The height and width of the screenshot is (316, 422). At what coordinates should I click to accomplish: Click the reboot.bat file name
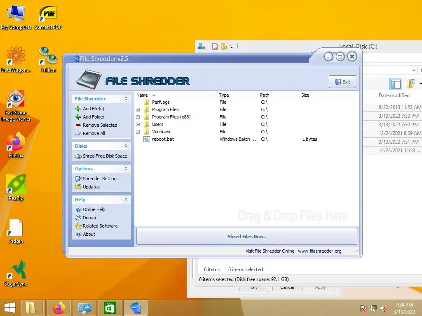(x=163, y=139)
